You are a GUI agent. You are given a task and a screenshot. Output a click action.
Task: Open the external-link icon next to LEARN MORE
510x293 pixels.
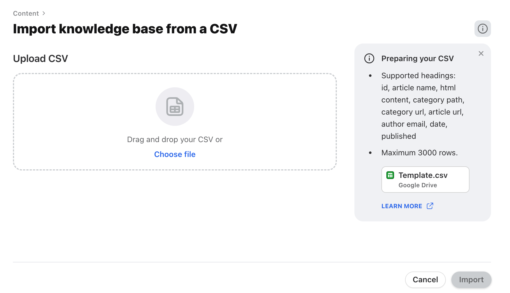(x=430, y=206)
